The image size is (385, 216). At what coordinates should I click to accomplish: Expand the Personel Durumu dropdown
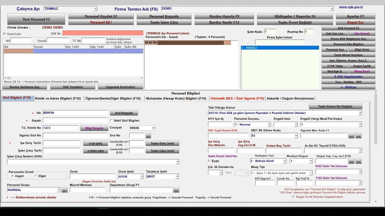pos(269,124)
